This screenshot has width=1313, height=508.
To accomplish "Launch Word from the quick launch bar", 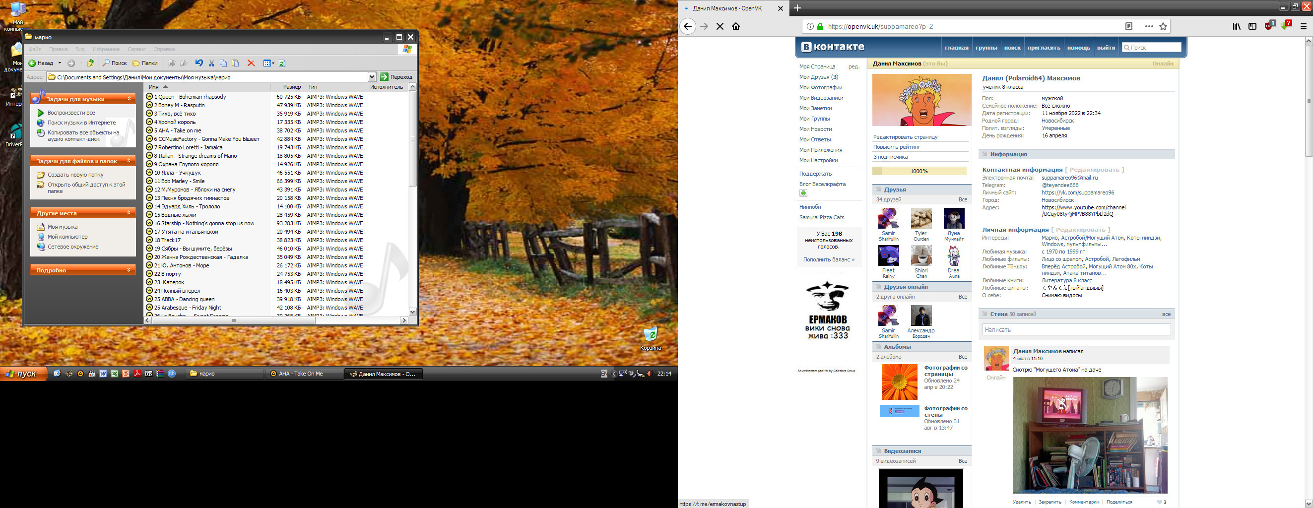I will coord(103,374).
